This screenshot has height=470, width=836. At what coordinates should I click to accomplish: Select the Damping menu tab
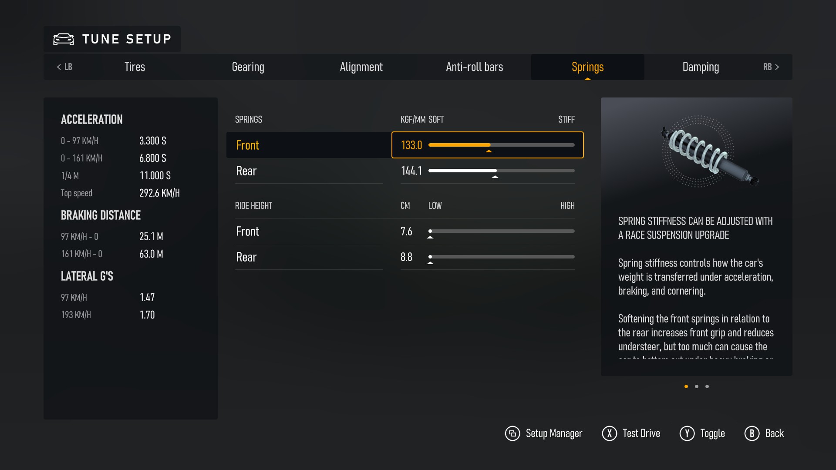tap(700, 67)
